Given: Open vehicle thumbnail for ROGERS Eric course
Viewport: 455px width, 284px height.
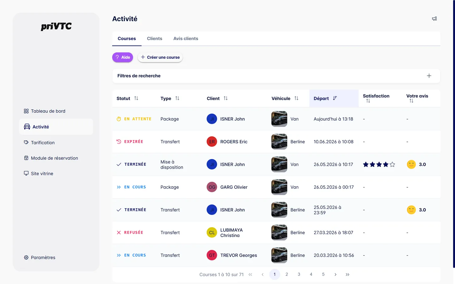Looking at the screenshot, I should tap(279, 142).
